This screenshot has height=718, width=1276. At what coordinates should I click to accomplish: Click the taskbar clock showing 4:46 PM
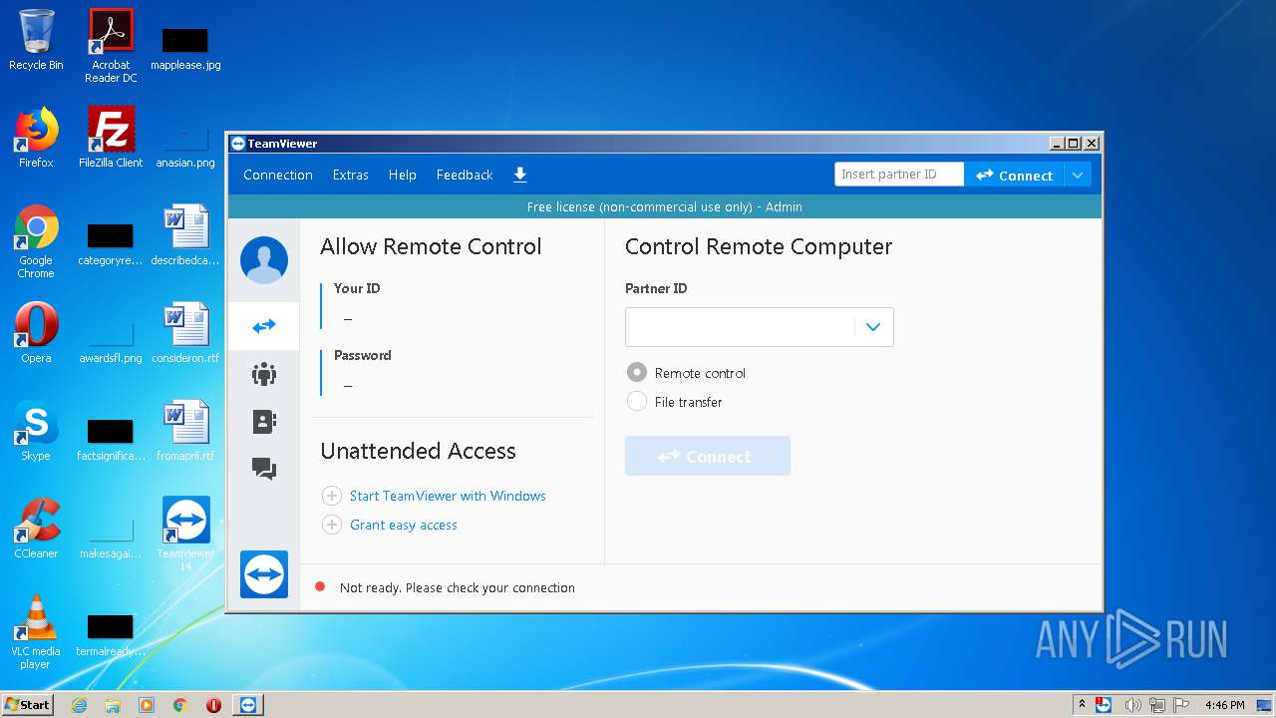coord(1224,705)
